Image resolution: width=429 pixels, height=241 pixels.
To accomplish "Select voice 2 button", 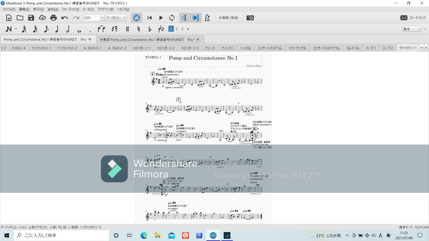I will pyautogui.click(x=177, y=29).
